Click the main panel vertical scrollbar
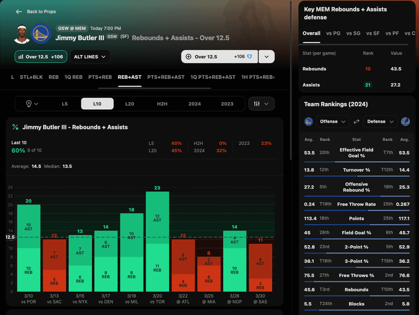 pos(291,80)
